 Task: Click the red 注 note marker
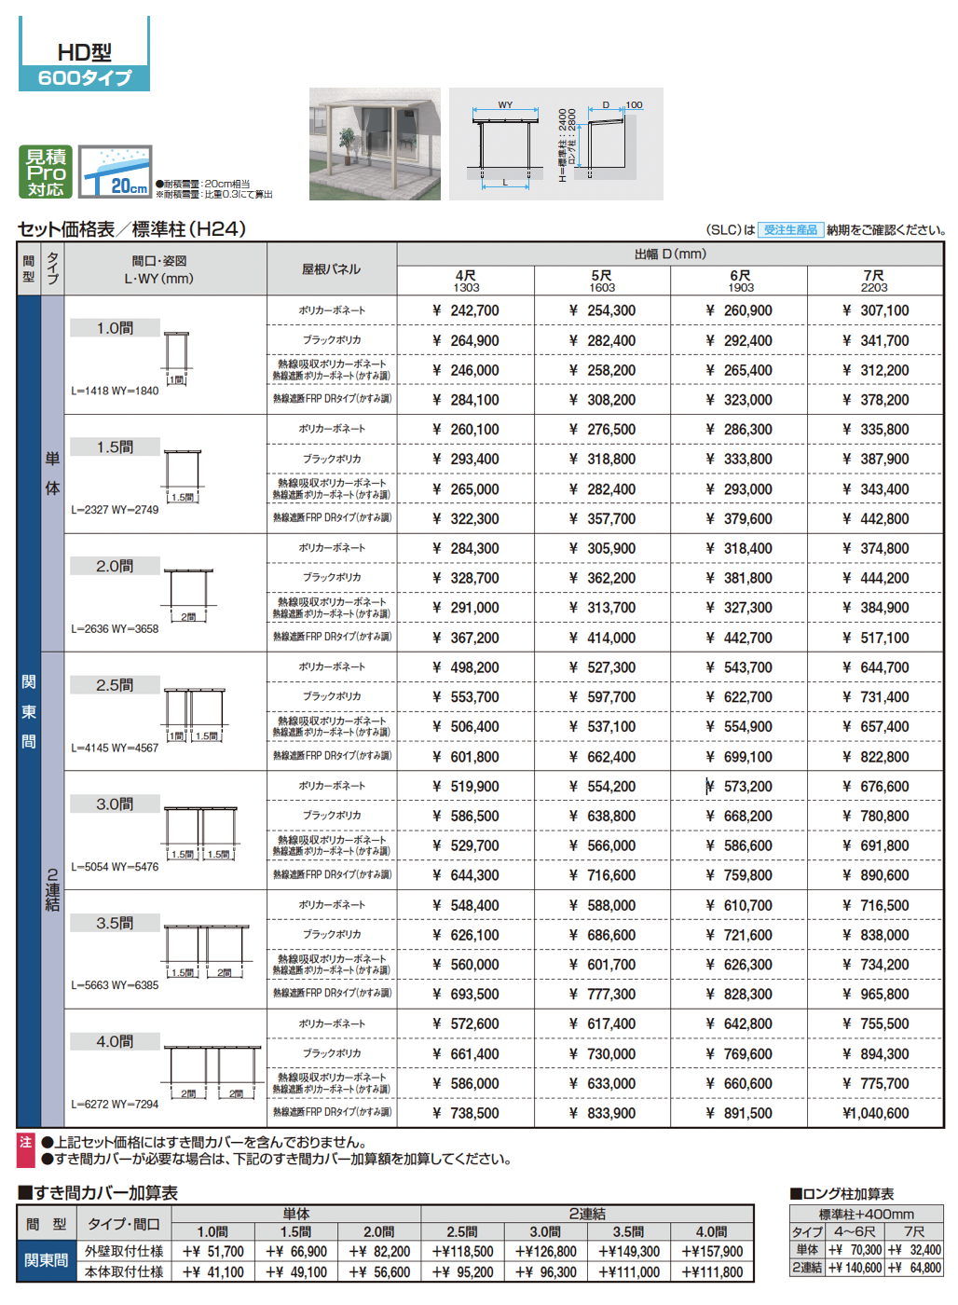pos(25,1150)
